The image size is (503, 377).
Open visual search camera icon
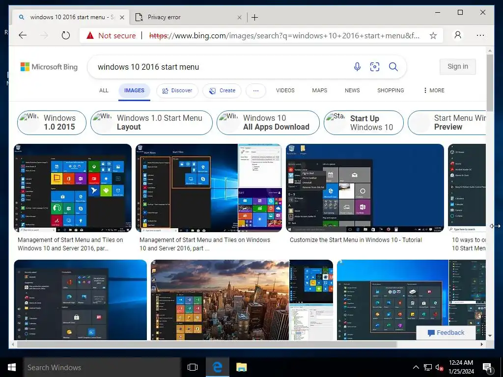coord(375,67)
